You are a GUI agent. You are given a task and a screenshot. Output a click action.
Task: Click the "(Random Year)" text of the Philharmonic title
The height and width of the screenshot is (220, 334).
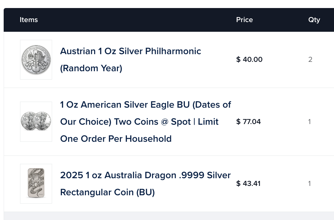click(91, 69)
